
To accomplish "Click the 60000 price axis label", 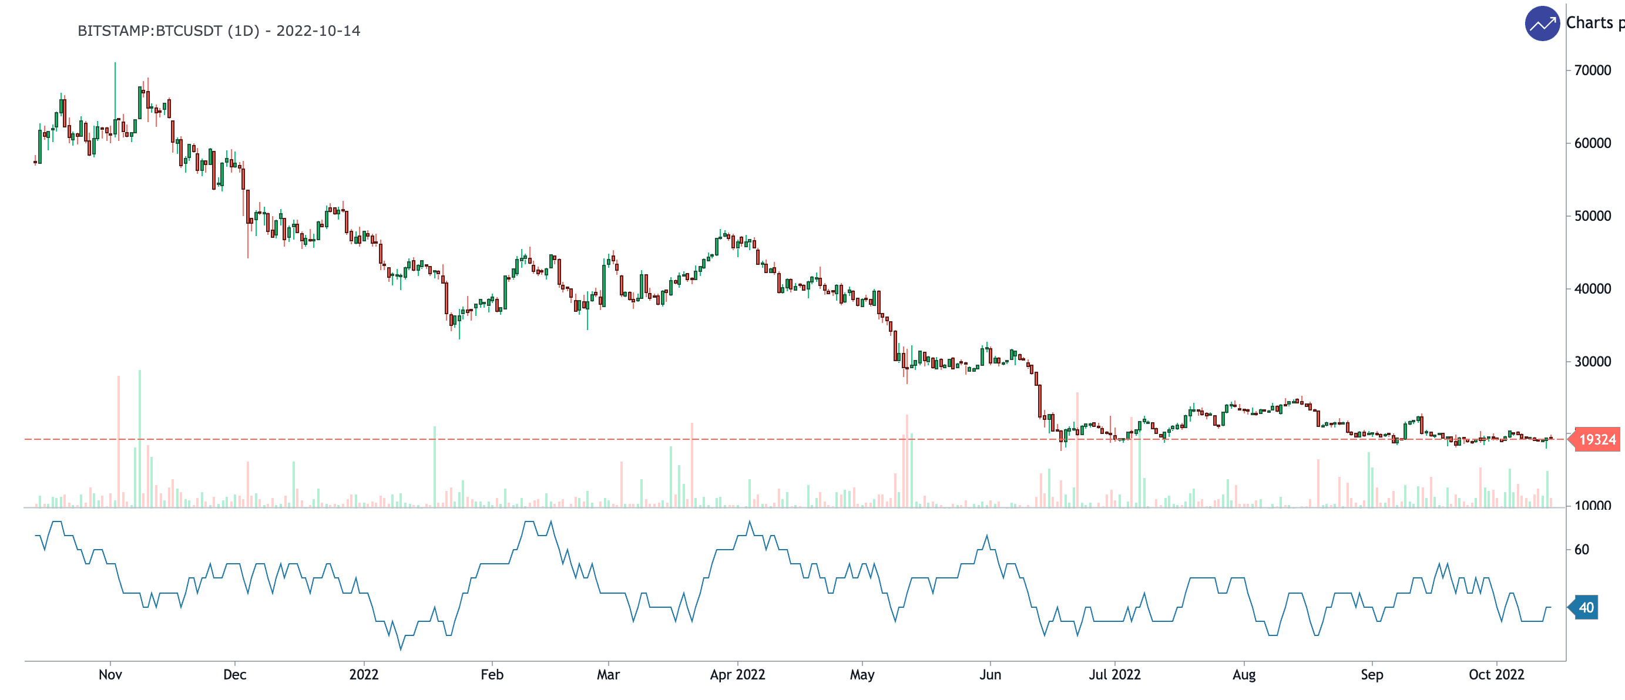I will point(1592,143).
